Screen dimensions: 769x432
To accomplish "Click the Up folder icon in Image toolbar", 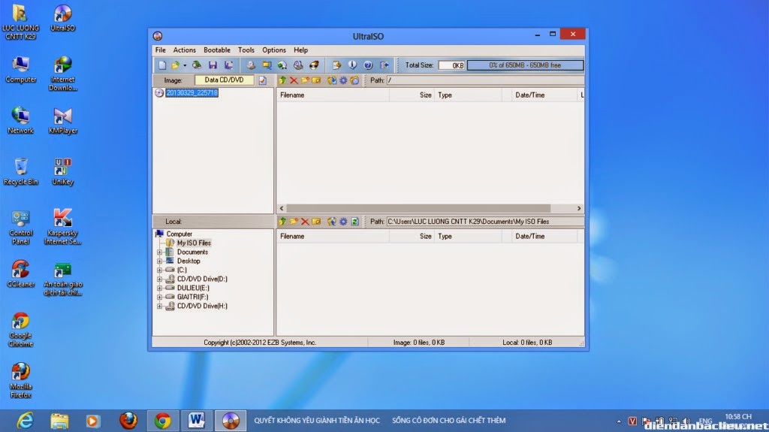I will (x=282, y=80).
